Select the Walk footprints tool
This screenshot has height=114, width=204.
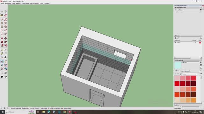[x=2, y=77]
